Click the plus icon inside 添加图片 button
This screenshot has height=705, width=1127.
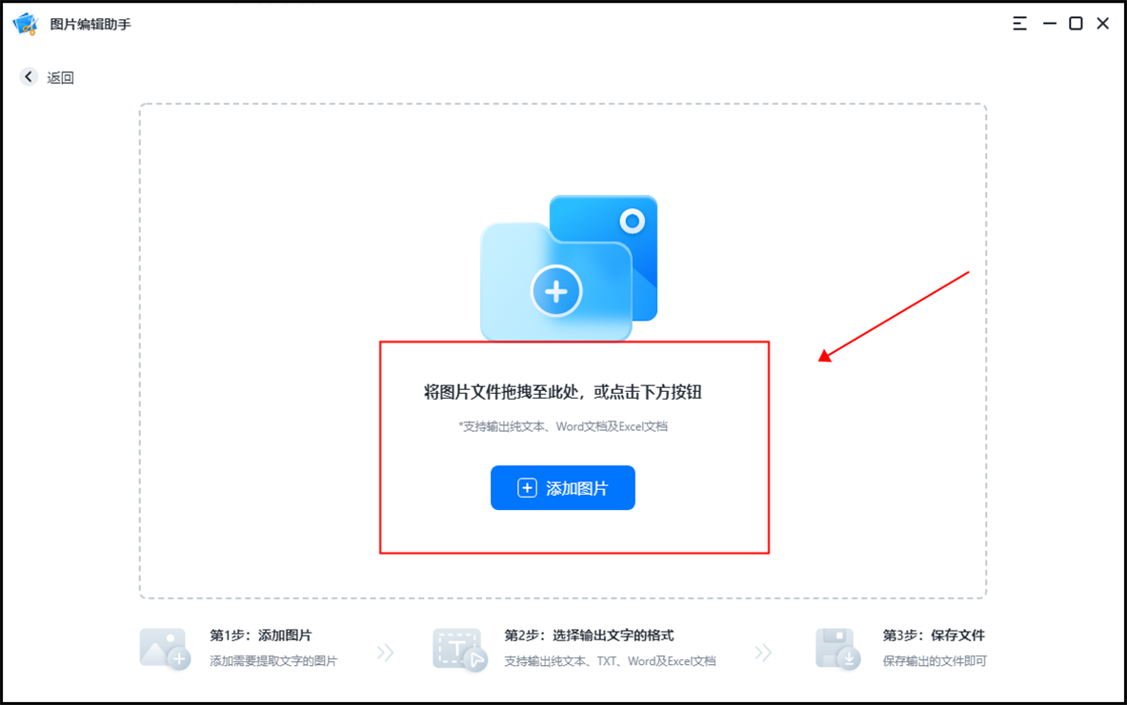(x=527, y=488)
